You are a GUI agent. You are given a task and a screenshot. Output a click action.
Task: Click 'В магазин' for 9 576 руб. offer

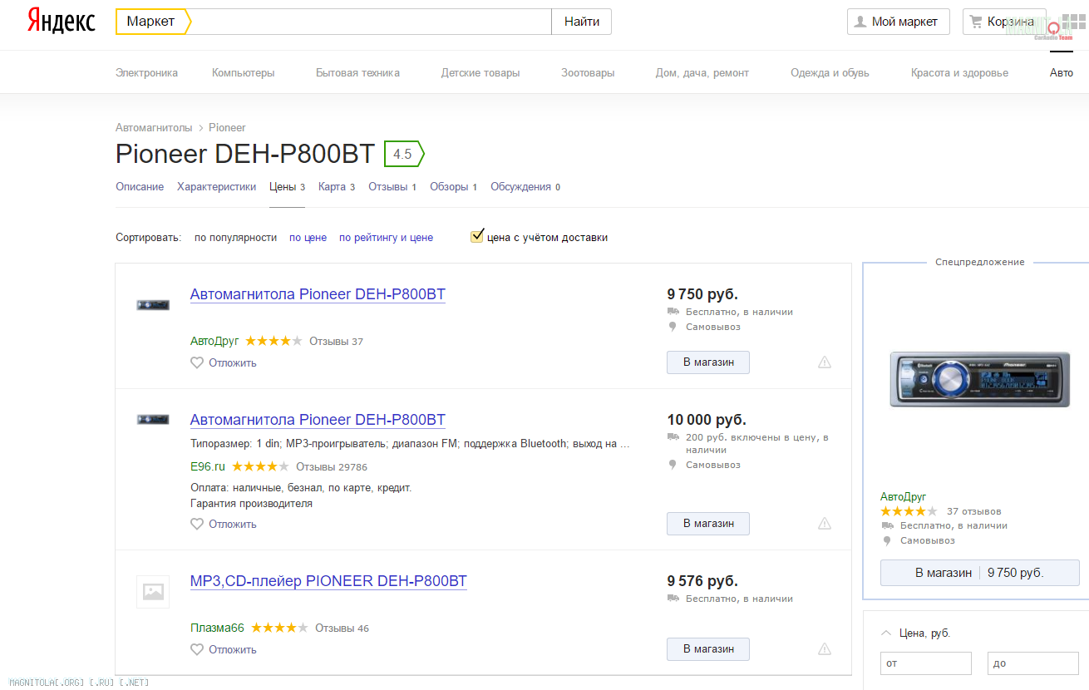708,649
